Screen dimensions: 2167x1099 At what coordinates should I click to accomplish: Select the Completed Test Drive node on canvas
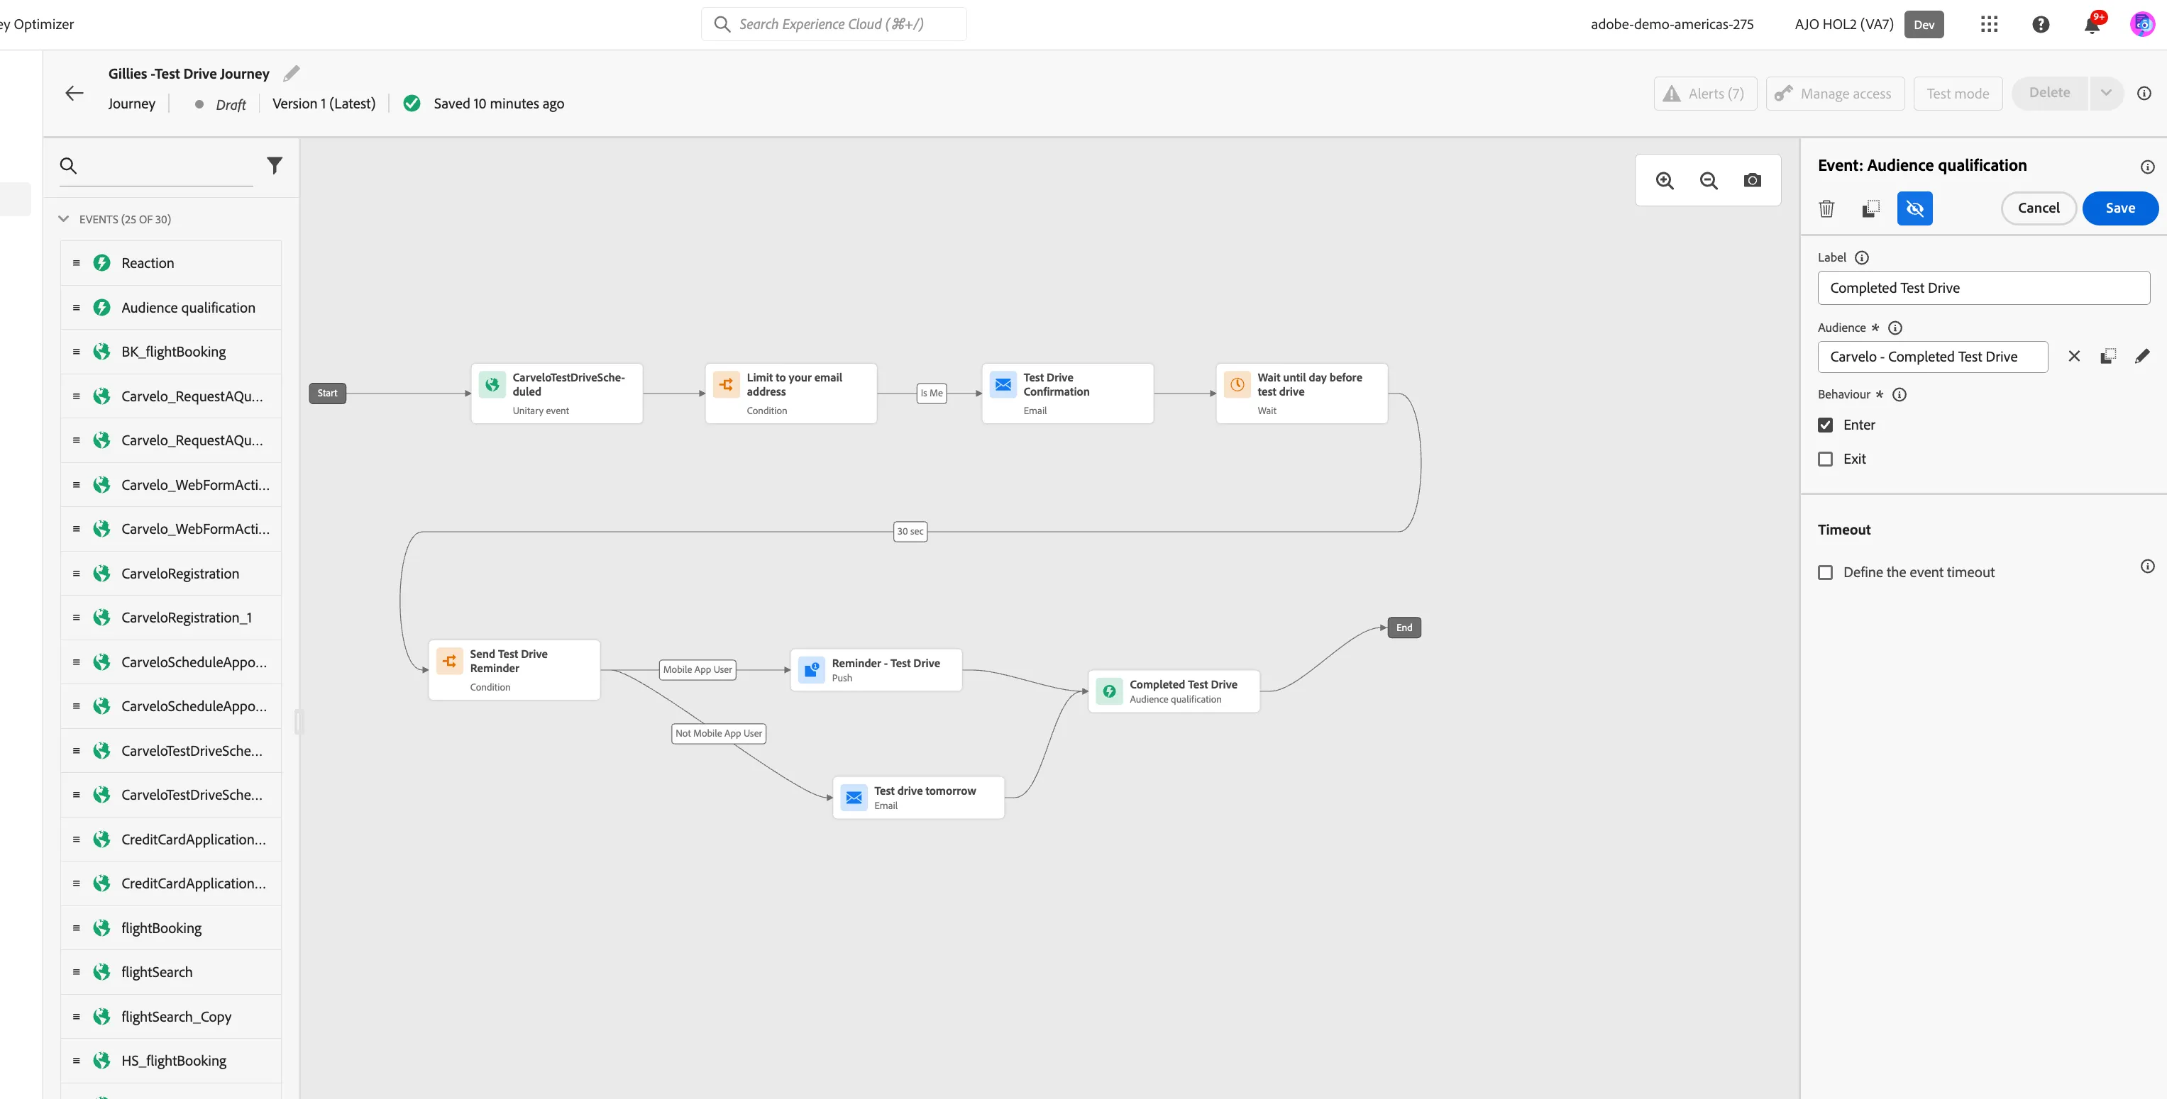click(x=1174, y=691)
